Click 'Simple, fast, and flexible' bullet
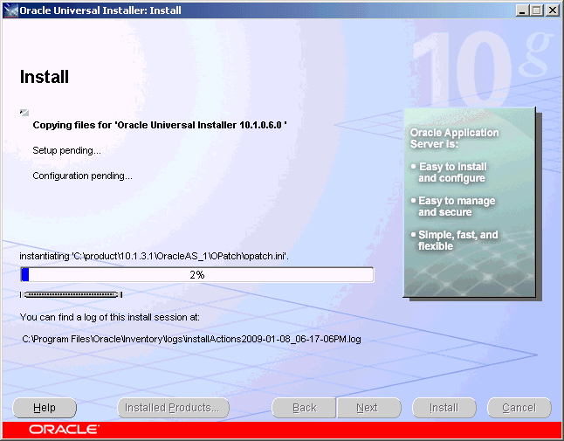The image size is (564, 441). pos(456,240)
